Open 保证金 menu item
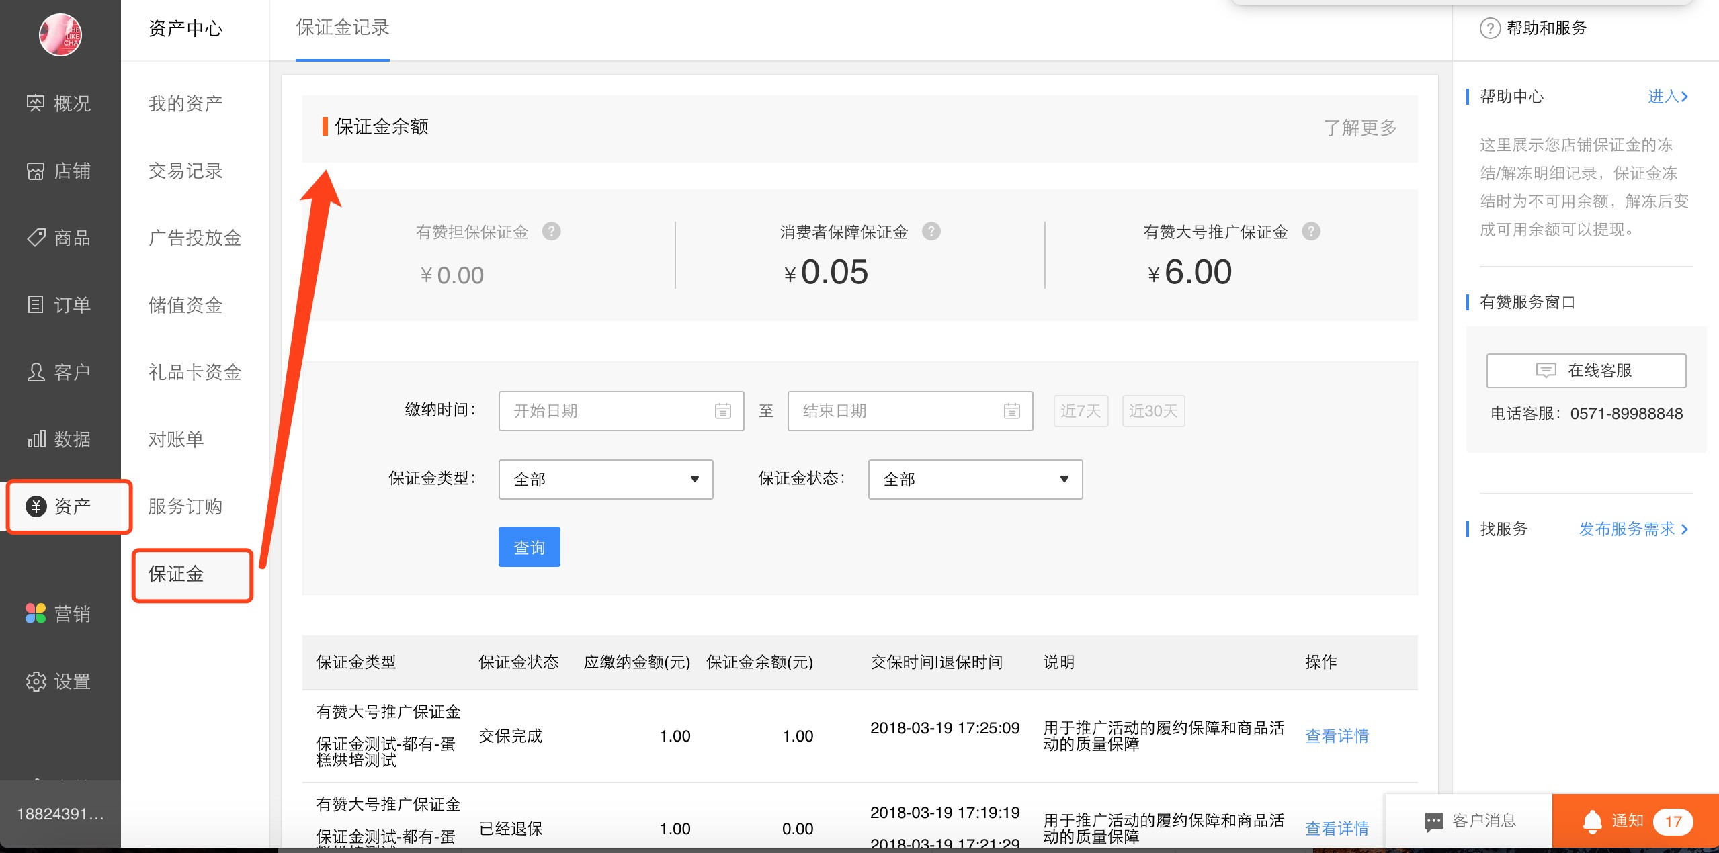Viewport: 1719px width, 853px height. [x=176, y=574]
